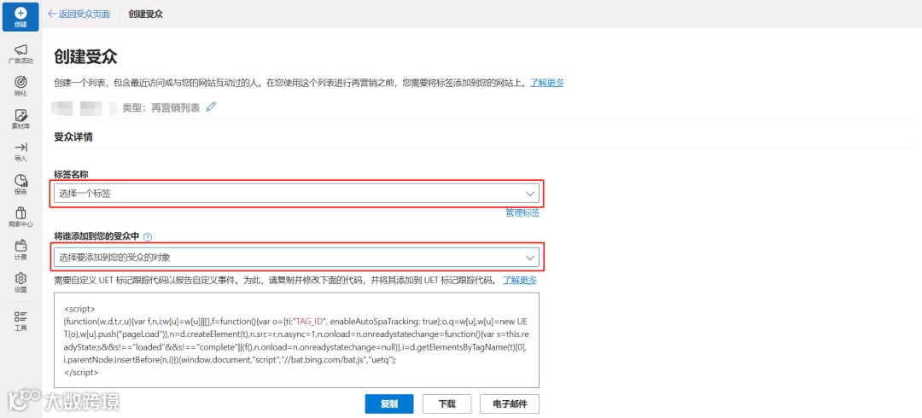Click the opening <script> line
This screenshot has height=418, width=922.
pos(79,308)
